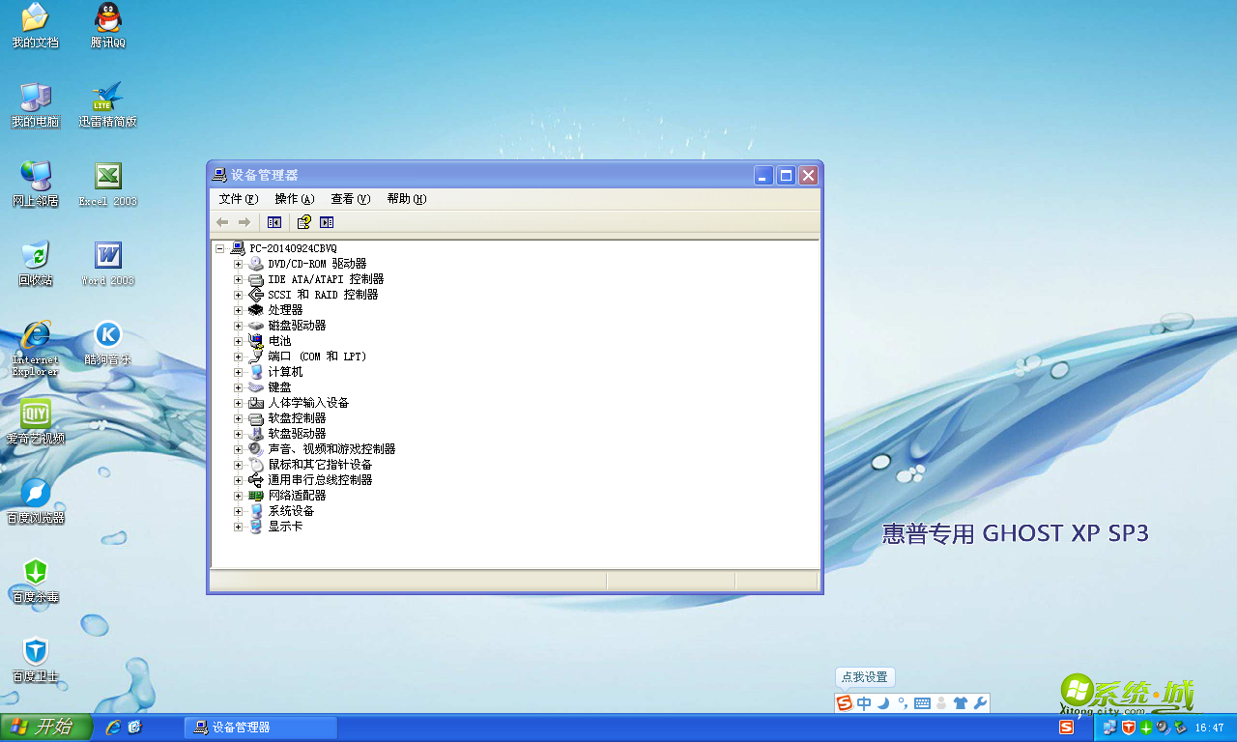1237x742 pixels.
Task: Open the help icon in Device Manager toolbar
Action: point(302,221)
